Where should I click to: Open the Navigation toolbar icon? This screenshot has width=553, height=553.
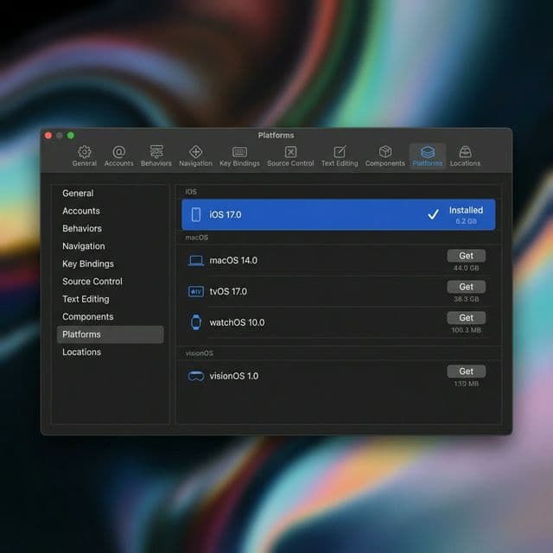[196, 156]
